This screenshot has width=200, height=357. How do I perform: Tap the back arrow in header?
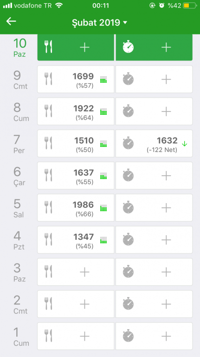click(11, 21)
